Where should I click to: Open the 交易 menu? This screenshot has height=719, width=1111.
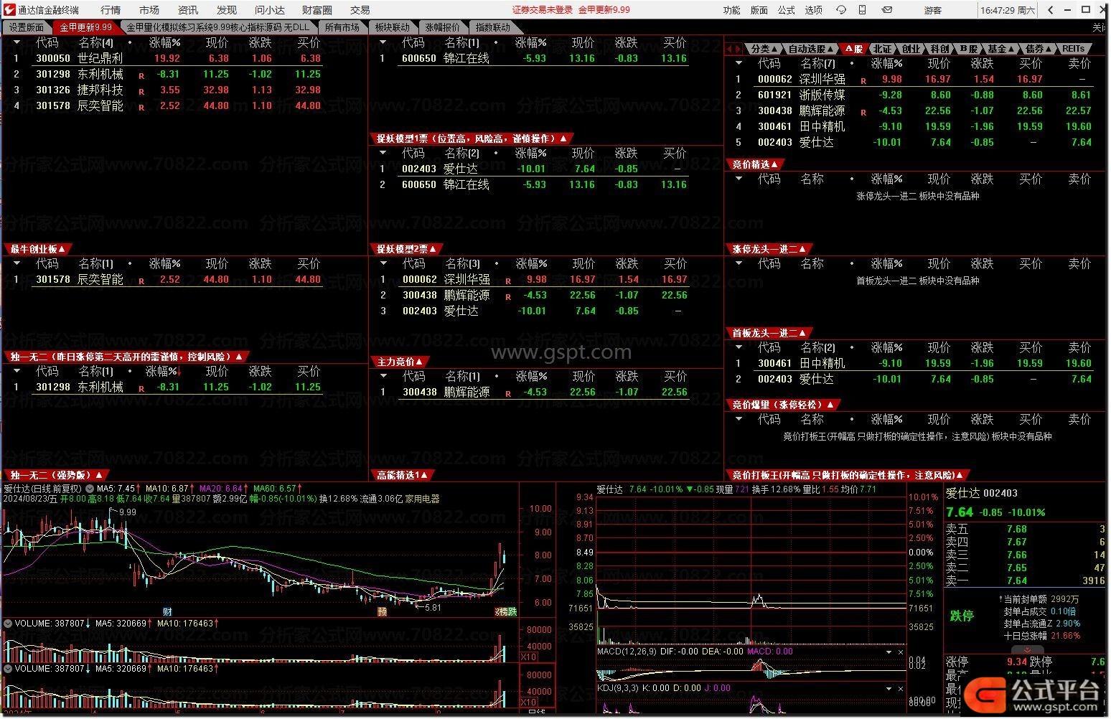360,9
